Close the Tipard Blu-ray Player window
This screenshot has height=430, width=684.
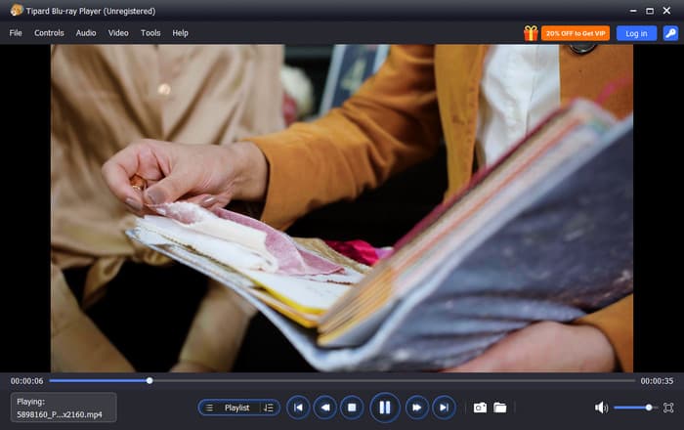click(666, 11)
